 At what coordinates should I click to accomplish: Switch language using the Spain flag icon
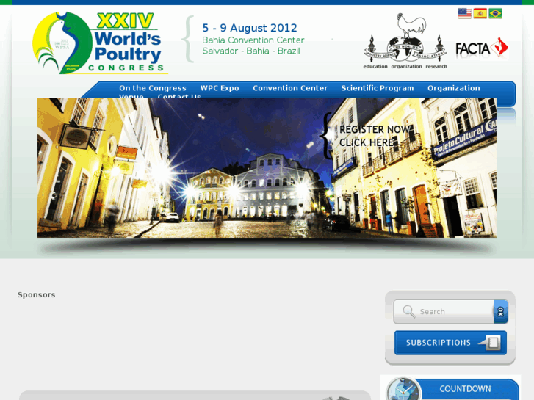480,14
